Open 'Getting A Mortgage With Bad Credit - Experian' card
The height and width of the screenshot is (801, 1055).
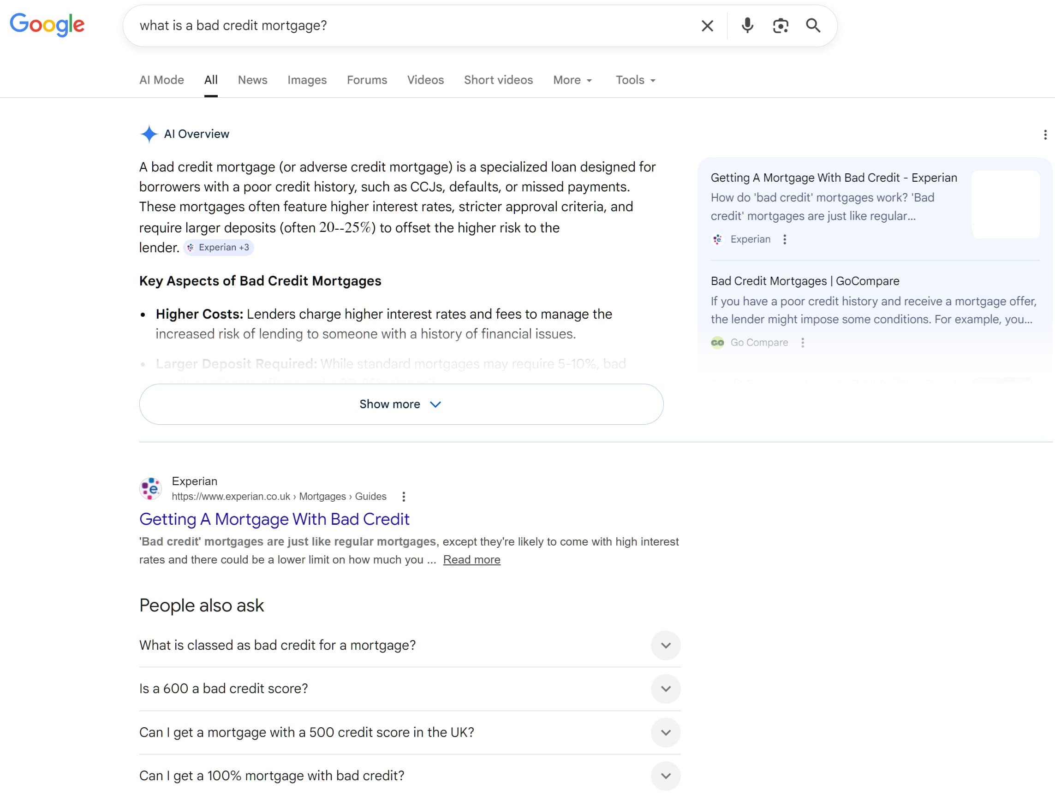[x=834, y=178]
